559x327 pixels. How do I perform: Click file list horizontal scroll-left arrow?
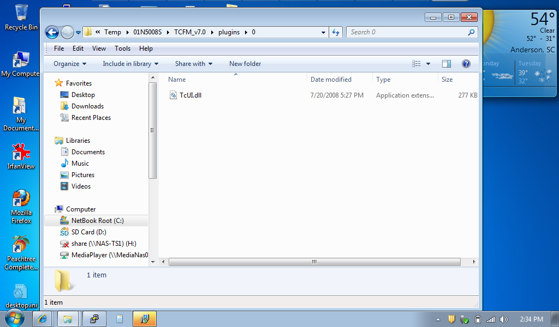163,262
